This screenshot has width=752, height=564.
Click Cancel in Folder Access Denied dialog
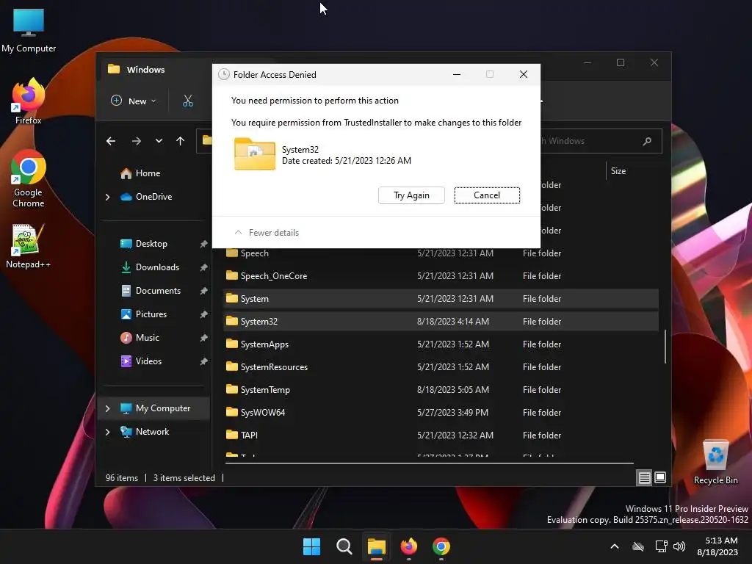click(x=487, y=195)
